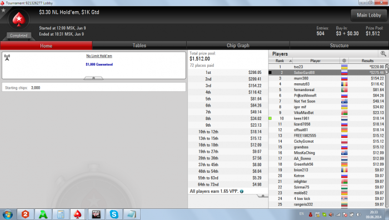Click the flag next to VikaMaxBet

pos(345,113)
